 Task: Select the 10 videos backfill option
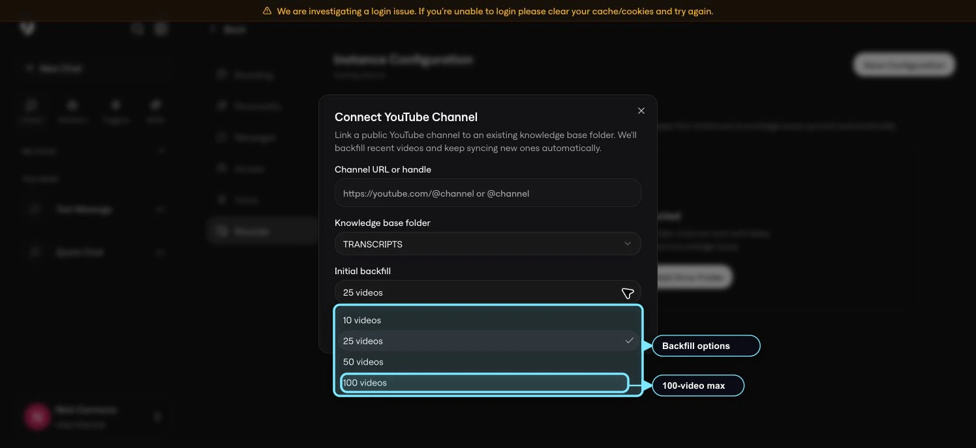click(487, 320)
